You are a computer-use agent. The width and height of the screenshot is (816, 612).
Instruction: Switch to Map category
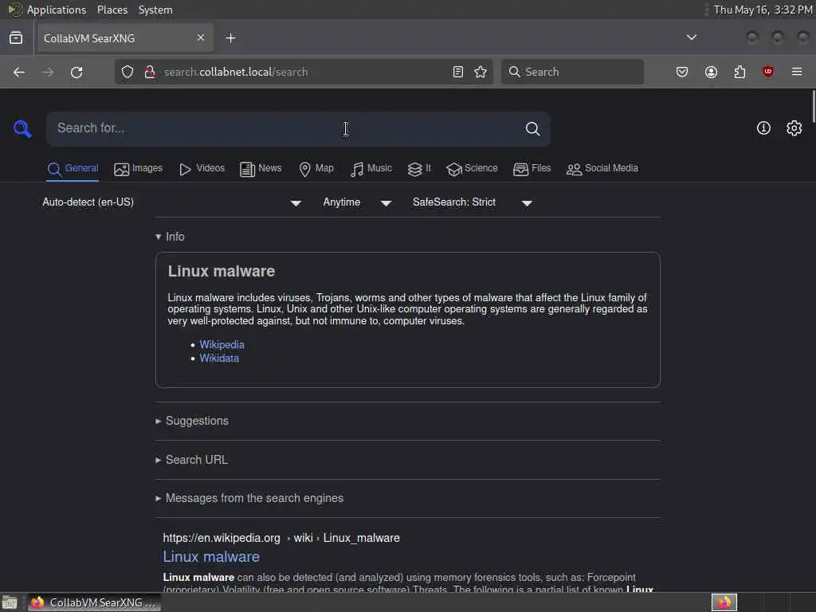[x=316, y=169]
